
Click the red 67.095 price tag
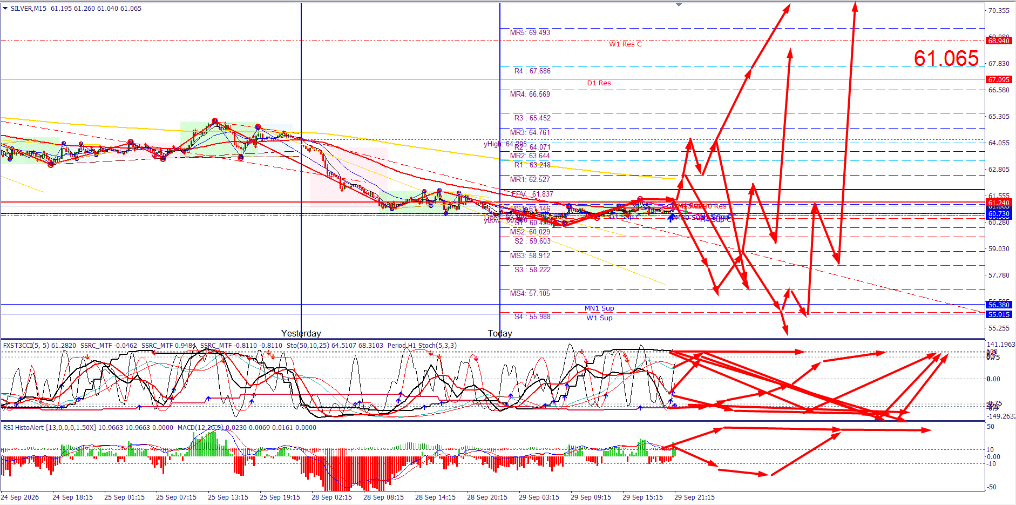[x=999, y=79]
